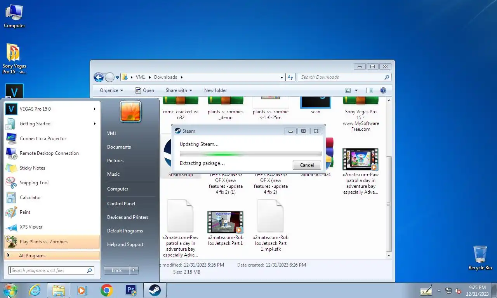Open Remote Desktop Connection
Image resolution: width=497 pixels, height=298 pixels.
pos(52,153)
